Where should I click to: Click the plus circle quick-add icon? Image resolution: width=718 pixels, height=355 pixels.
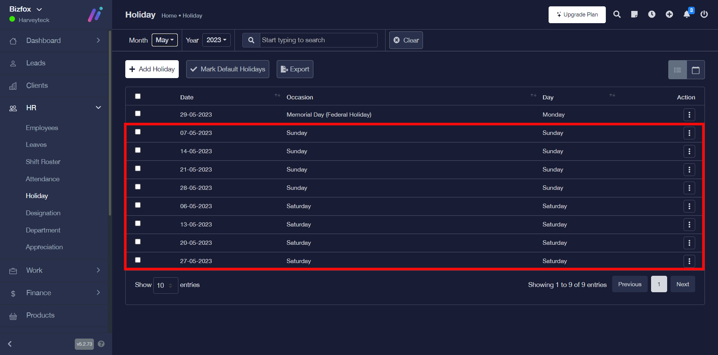click(669, 15)
